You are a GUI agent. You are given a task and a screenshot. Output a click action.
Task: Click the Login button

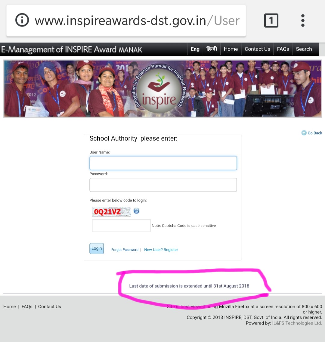pos(97,248)
